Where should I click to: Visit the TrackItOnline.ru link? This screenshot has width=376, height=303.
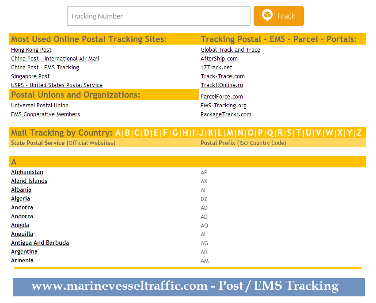pyautogui.click(x=222, y=85)
